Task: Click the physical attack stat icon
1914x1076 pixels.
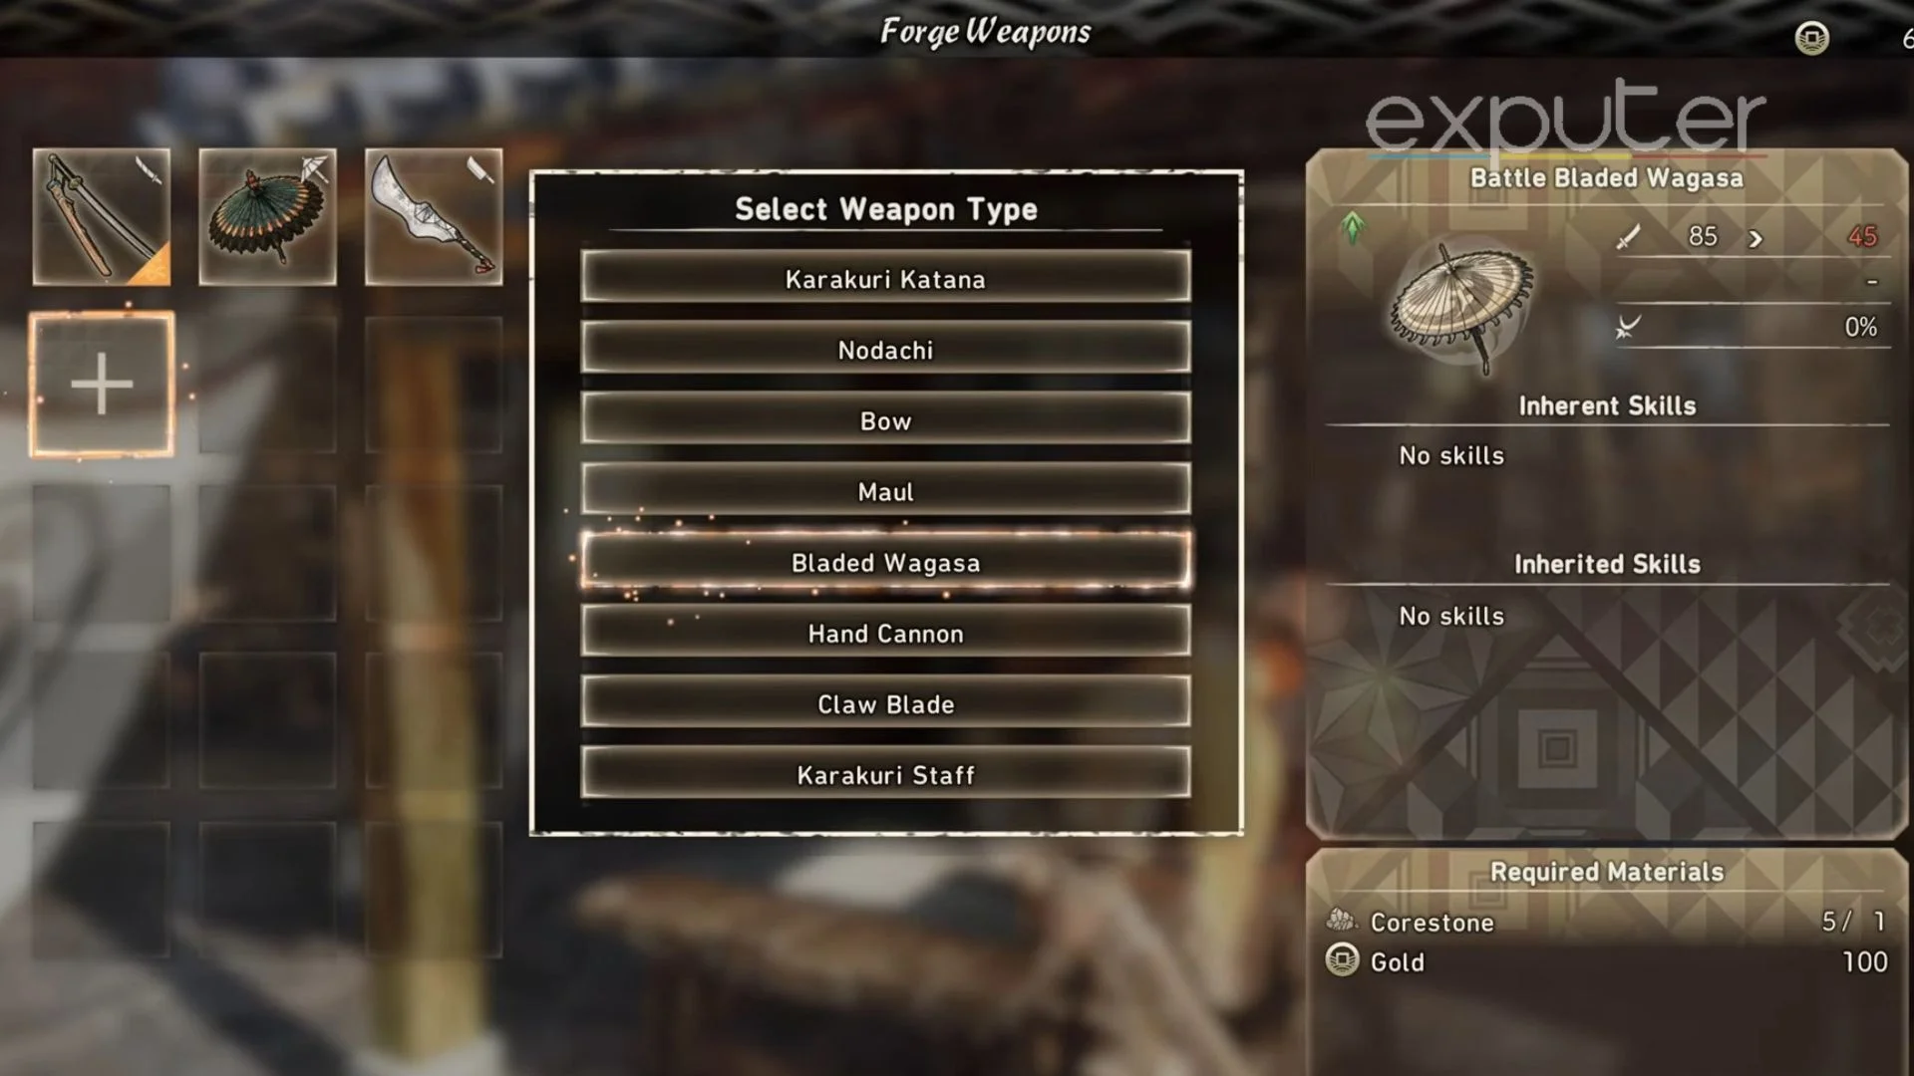Action: pyautogui.click(x=1631, y=235)
